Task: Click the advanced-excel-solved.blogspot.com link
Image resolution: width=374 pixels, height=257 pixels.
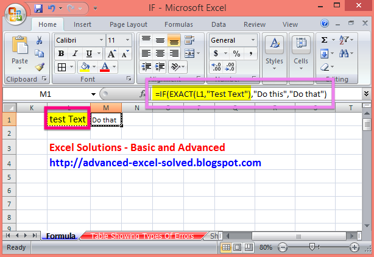Action: click(155, 163)
